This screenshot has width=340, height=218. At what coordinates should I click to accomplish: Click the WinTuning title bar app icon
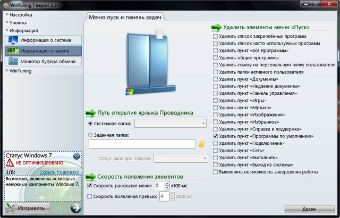click(6, 5)
